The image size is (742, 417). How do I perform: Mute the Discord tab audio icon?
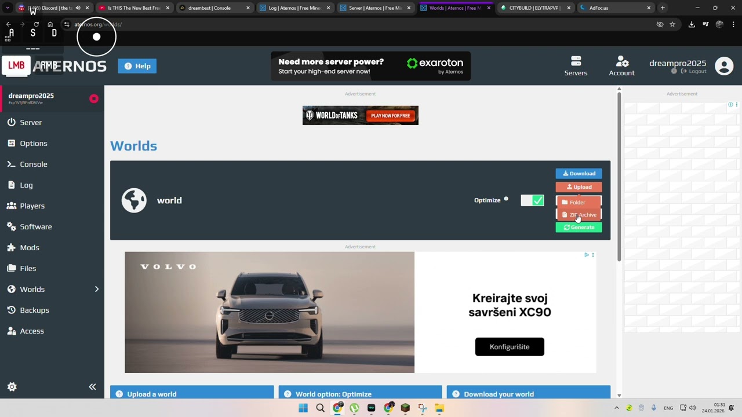click(x=78, y=8)
